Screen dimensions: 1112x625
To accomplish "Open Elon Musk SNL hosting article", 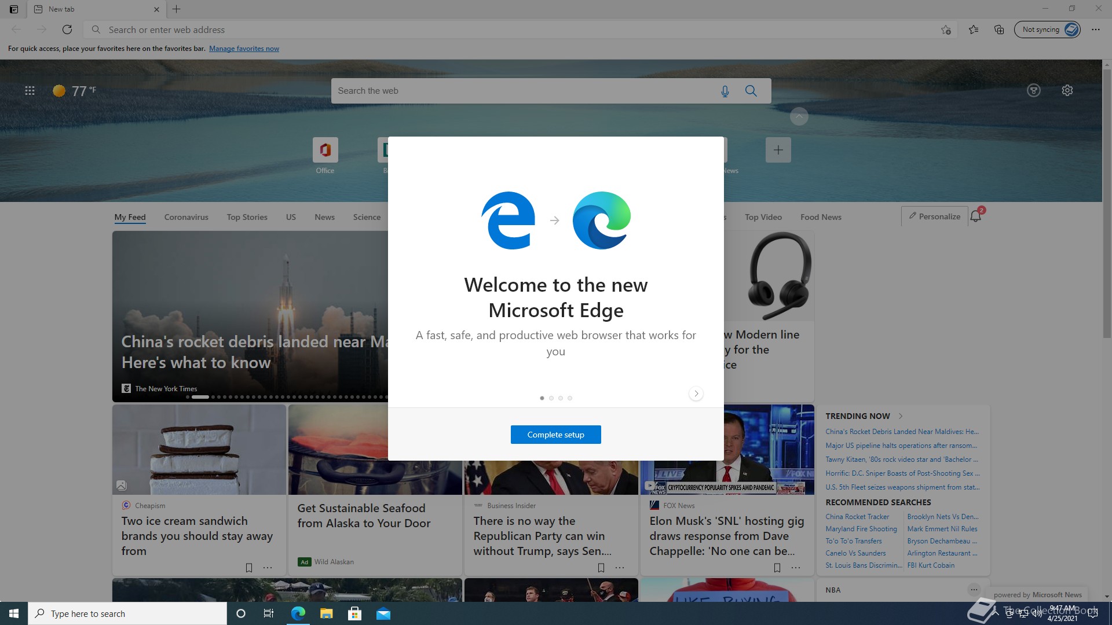I will click(727, 536).
